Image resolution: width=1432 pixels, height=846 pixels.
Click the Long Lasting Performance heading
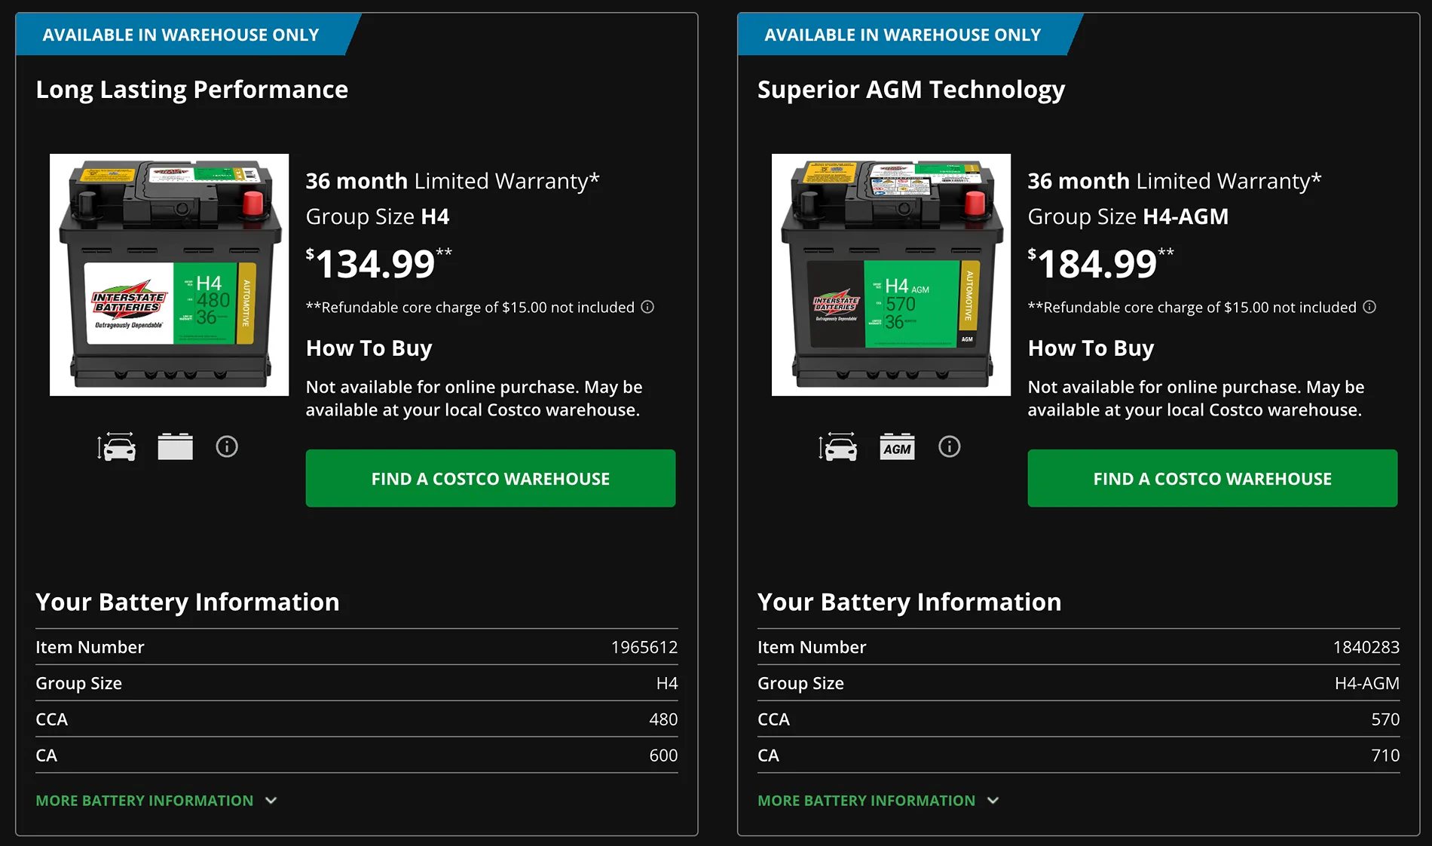pyautogui.click(x=191, y=90)
